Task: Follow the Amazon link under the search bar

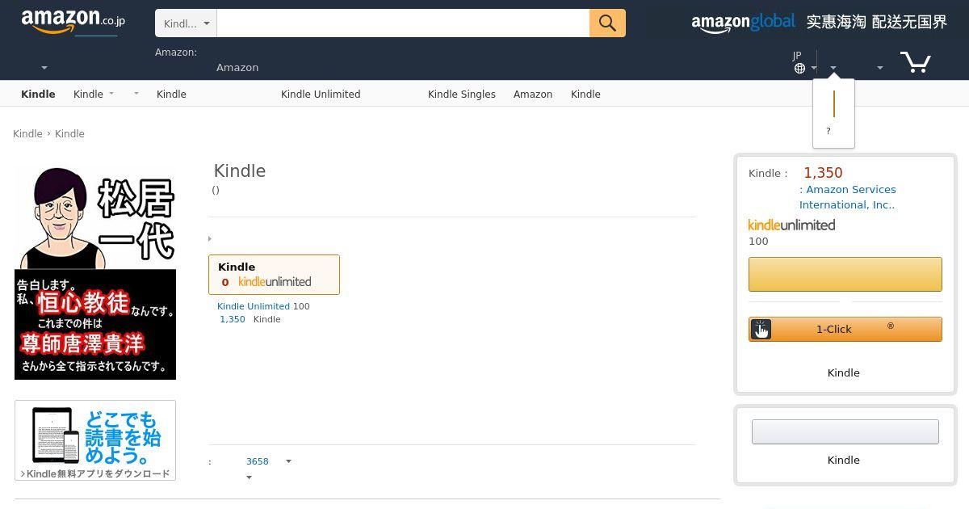Action: point(237,68)
